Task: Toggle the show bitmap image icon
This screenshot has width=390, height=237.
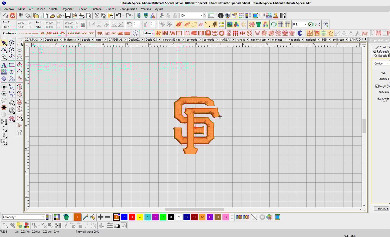Action: [230, 24]
